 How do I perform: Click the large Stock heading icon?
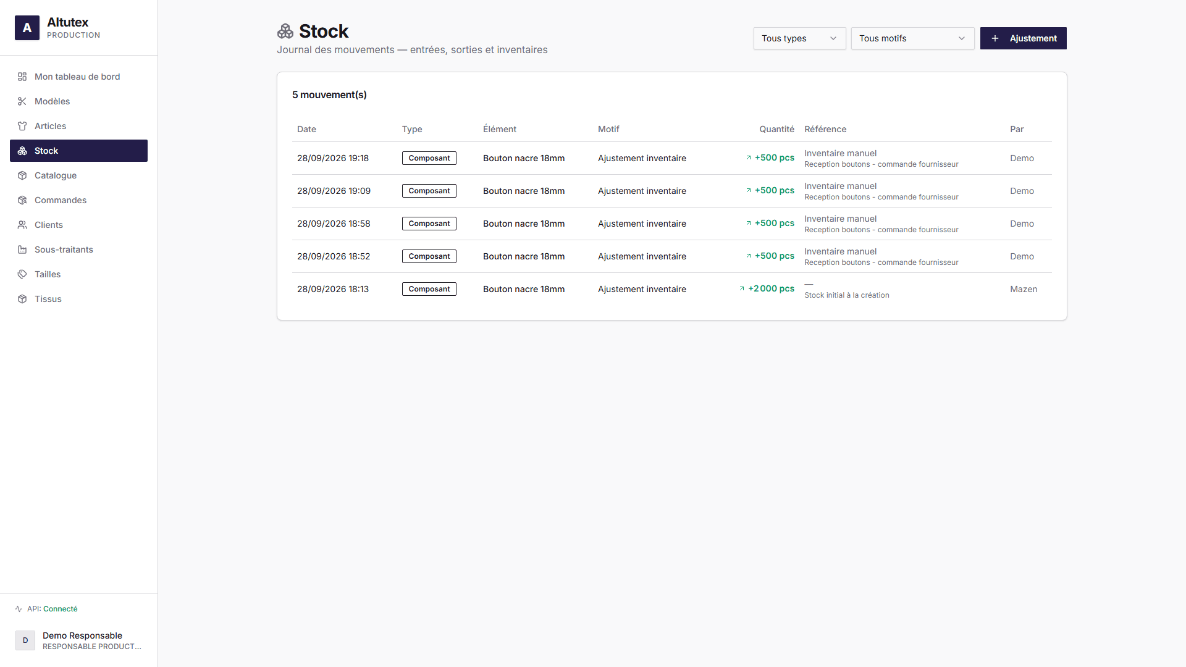tap(285, 31)
